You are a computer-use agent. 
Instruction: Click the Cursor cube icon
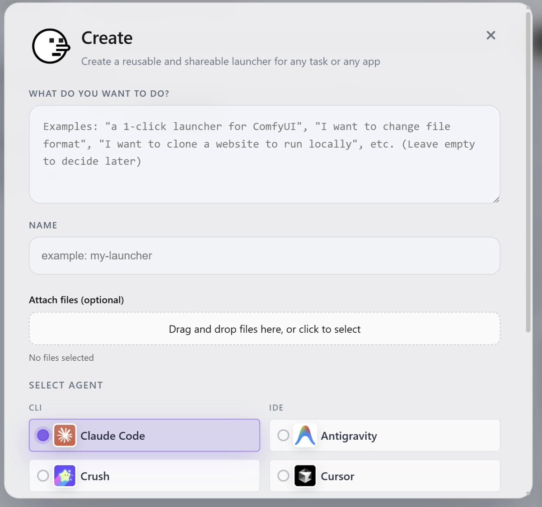coord(305,475)
